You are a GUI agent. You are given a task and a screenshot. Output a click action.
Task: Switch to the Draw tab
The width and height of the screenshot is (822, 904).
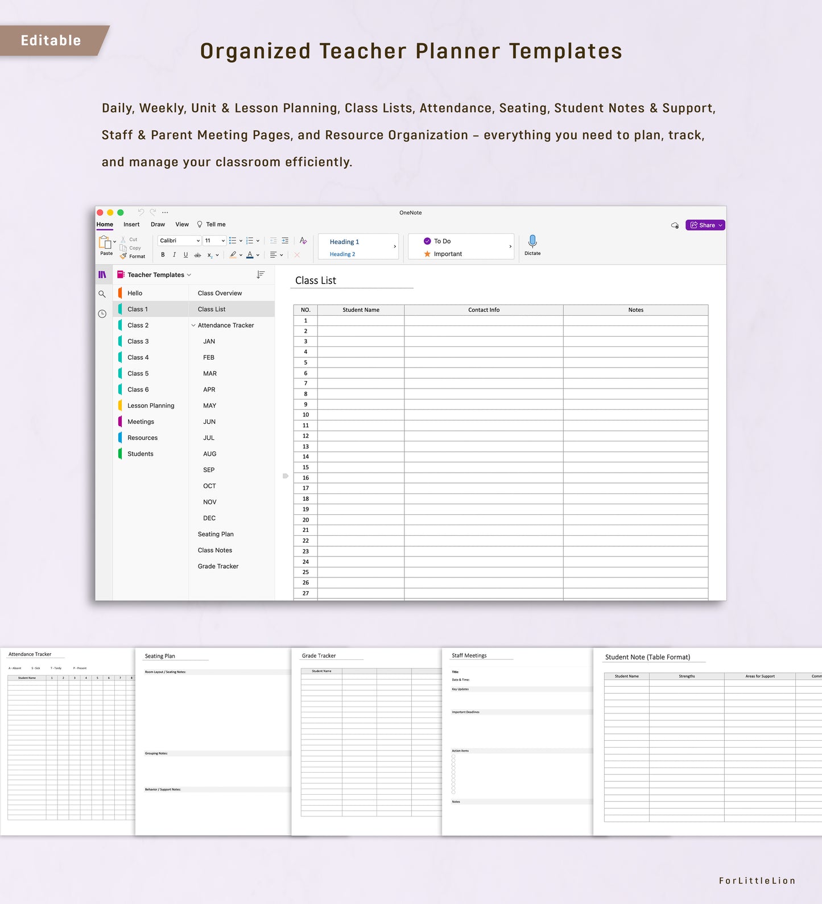[x=158, y=224]
